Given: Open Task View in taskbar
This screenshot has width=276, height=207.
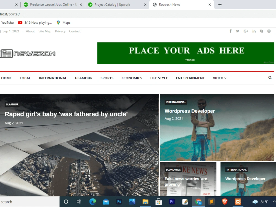Looking at the screenshot, I should click(79, 201).
